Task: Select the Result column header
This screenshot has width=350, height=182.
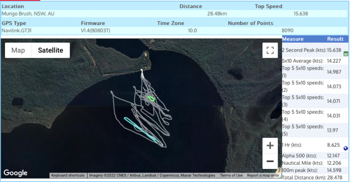Action: pos(335,39)
